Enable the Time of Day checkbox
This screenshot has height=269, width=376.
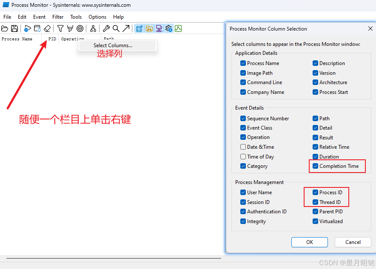click(243, 157)
